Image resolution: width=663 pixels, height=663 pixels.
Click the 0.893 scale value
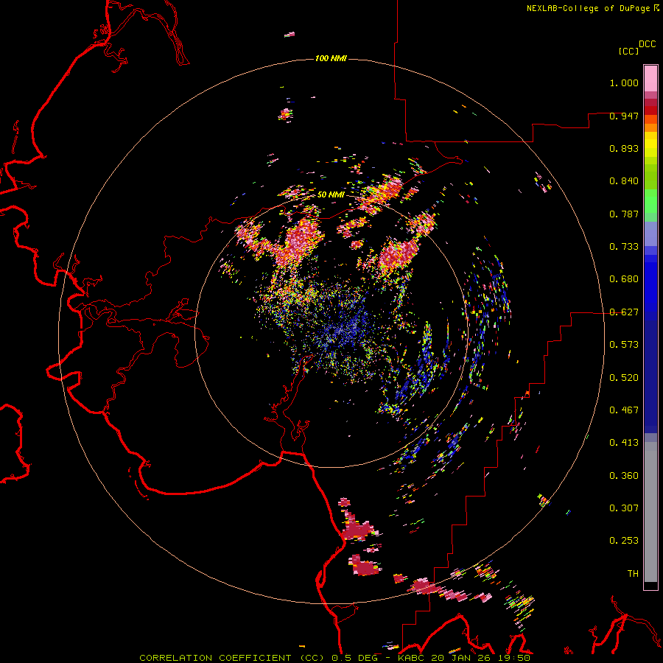[624, 148]
